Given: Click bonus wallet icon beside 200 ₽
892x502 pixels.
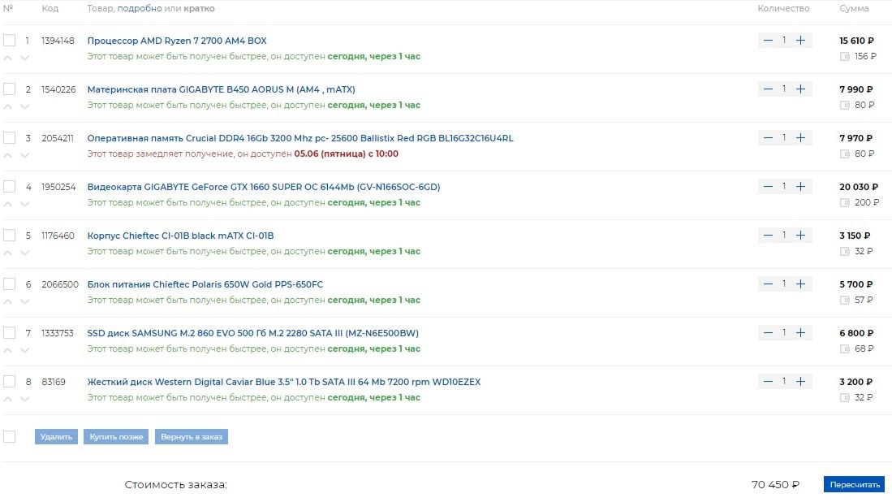Looking at the screenshot, I should (845, 202).
